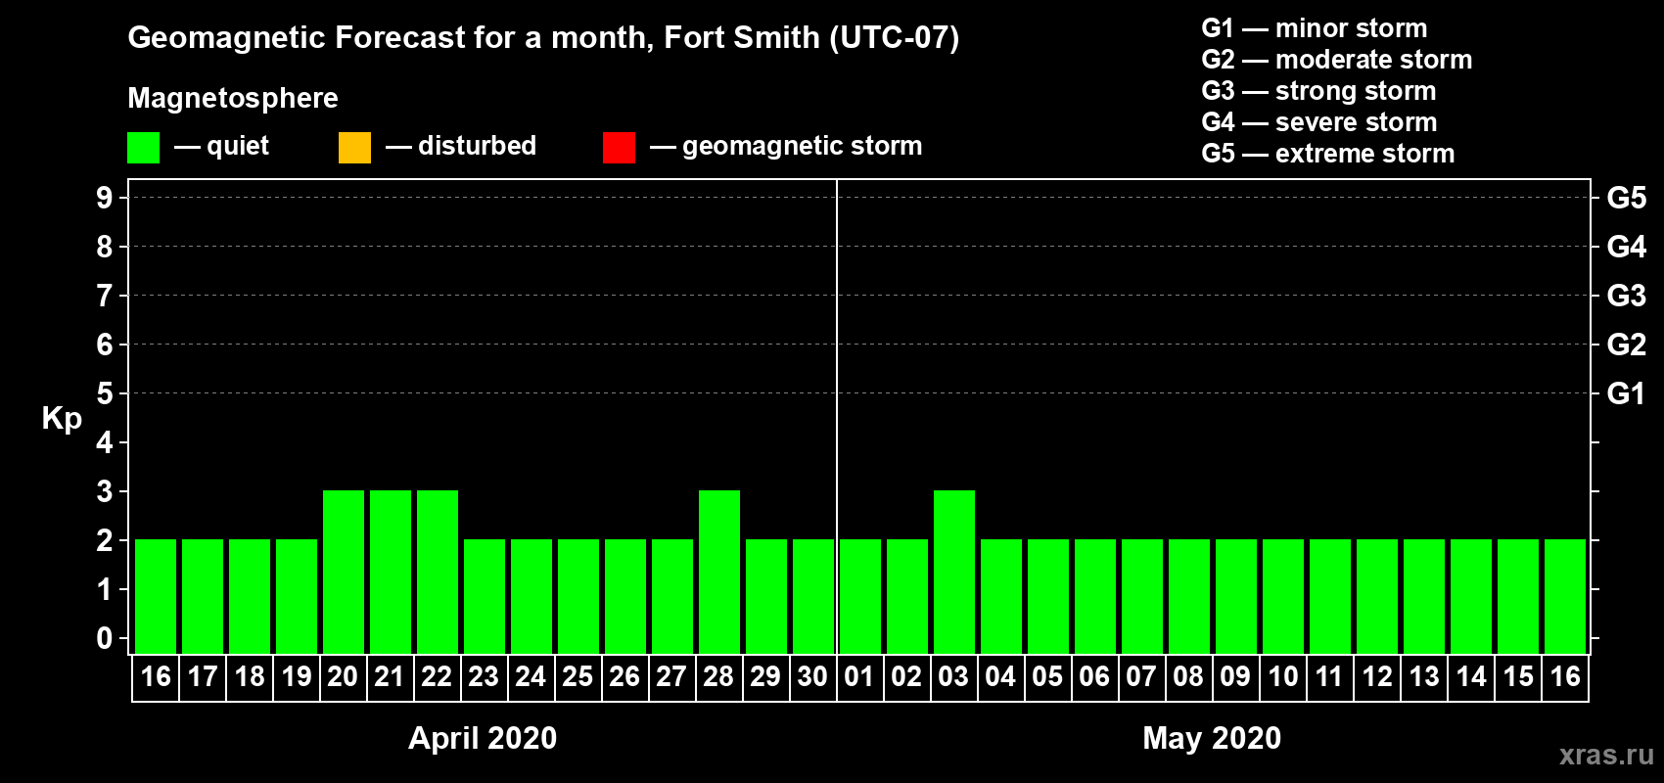Screen dimensions: 1664x783
Task: Click the 'G1 — minor storm' legend text
Action: 1315,28
